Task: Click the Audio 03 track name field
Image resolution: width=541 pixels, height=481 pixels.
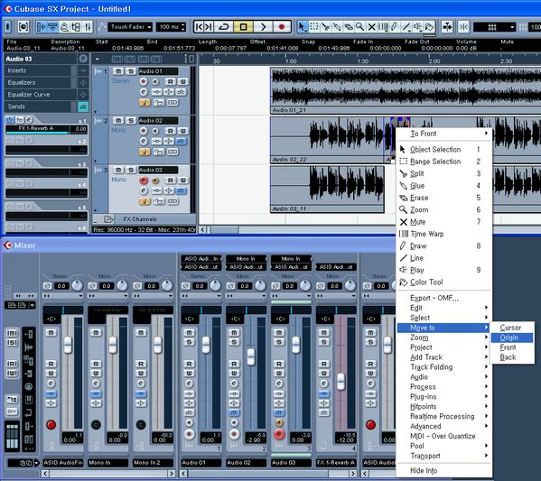Action: (158, 170)
